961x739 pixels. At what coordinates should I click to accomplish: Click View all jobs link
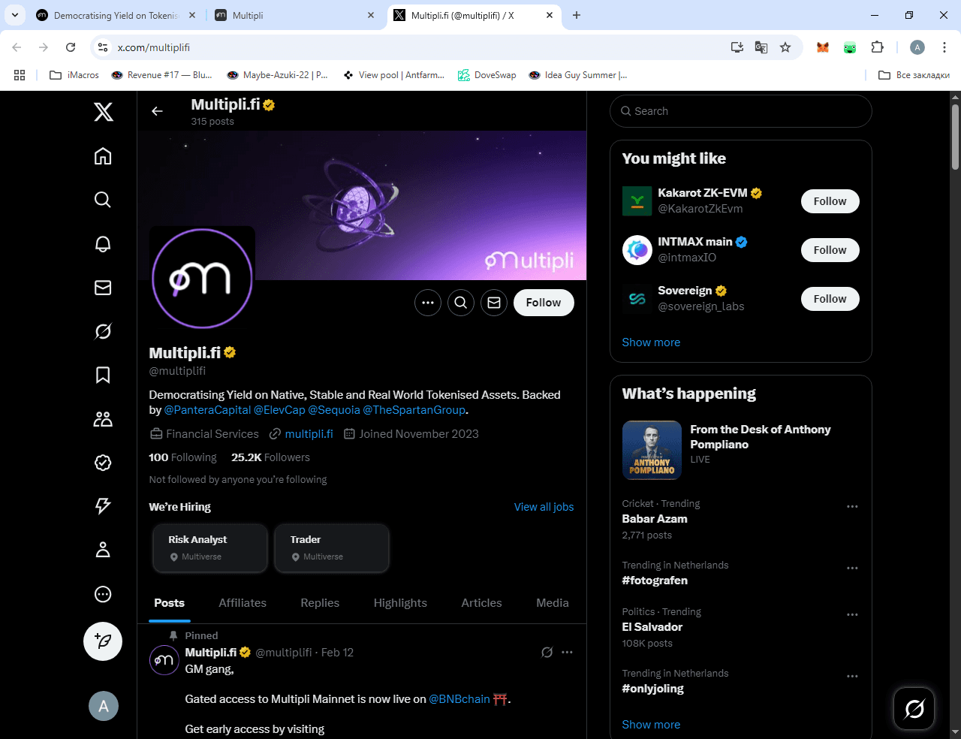(544, 507)
